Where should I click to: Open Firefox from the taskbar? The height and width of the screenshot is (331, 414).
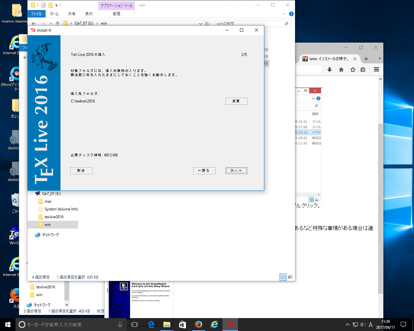coord(199,325)
